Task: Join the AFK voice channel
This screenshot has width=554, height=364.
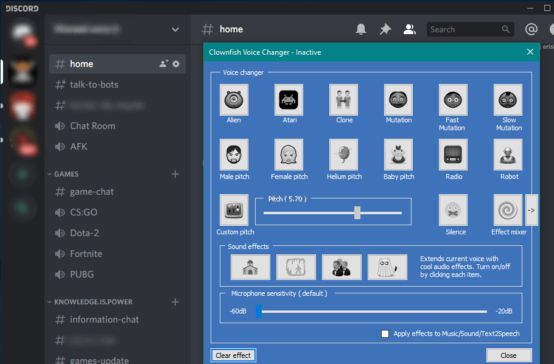Action: pyautogui.click(x=117, y=146)
